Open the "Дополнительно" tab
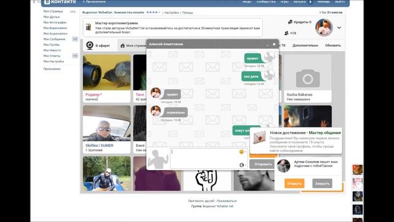The image size is (394, 222). coord(305,45)
